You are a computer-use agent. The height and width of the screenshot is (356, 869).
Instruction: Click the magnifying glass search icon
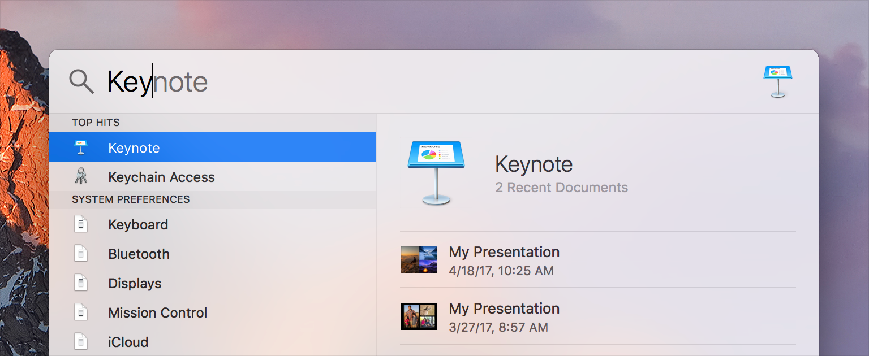(81, 82)
